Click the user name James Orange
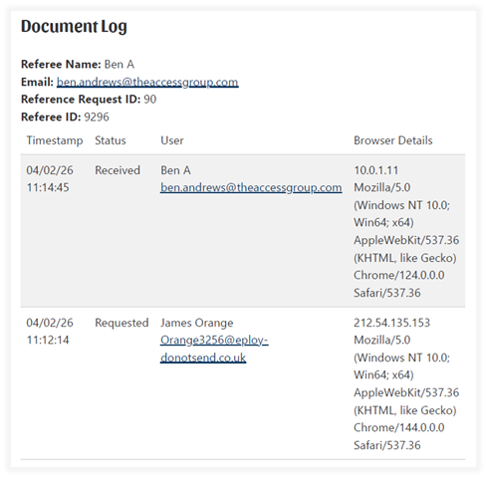487x478 pixels. [x=197, y=323]
